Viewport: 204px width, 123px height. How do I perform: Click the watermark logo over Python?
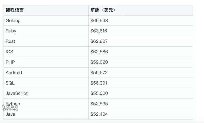tap(10, 107)
